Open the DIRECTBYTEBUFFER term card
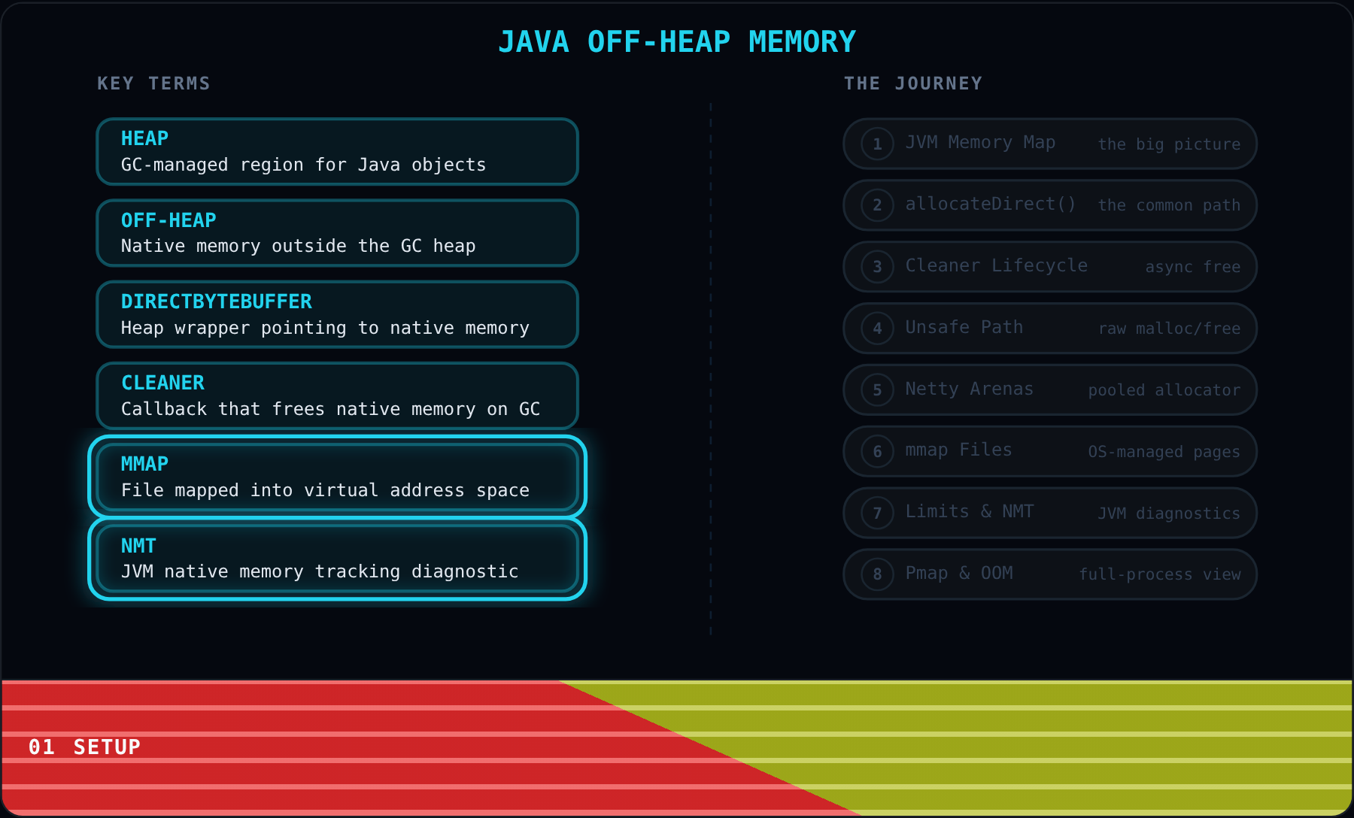This screenshot has height=818, width=1354. 337,314
